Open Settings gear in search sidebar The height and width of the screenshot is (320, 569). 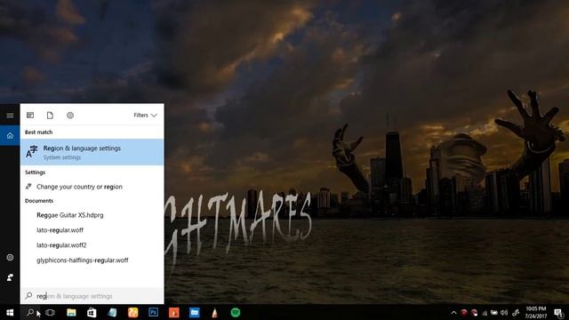[10, 257]
